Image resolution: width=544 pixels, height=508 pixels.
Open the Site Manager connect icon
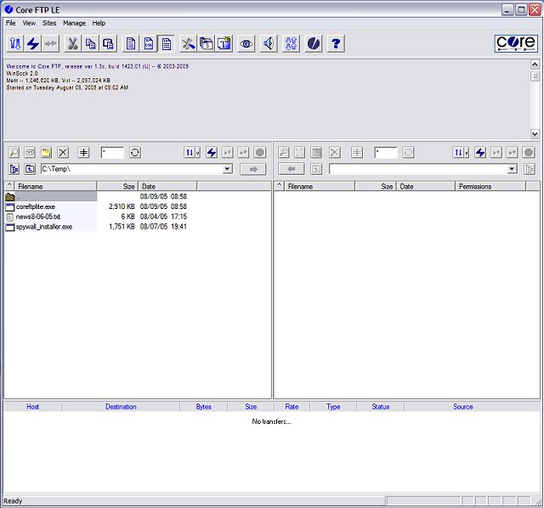click(x=15, y=43)
